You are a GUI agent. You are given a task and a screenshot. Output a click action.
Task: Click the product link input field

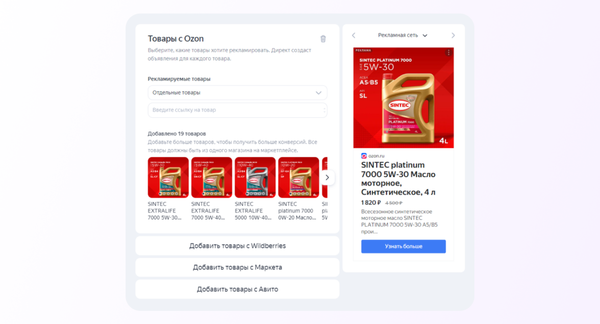click(x=237, y=110)
